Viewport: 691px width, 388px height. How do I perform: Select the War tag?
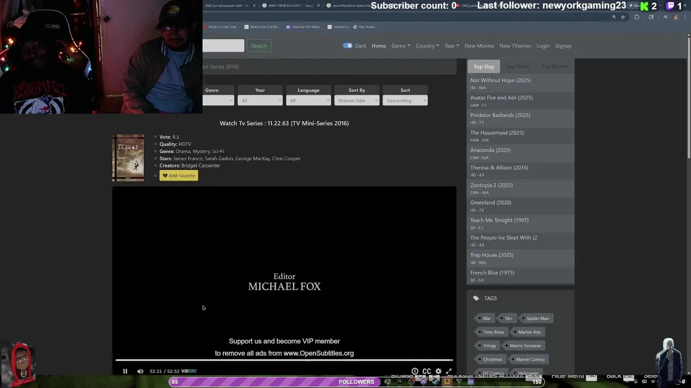coord(484,318)
